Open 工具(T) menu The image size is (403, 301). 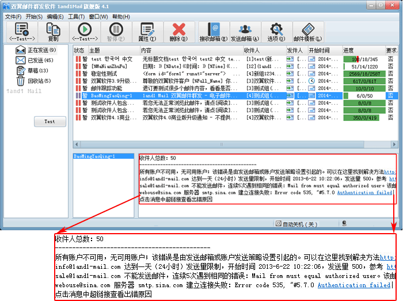pyautogui.click(x=76, y=17)
